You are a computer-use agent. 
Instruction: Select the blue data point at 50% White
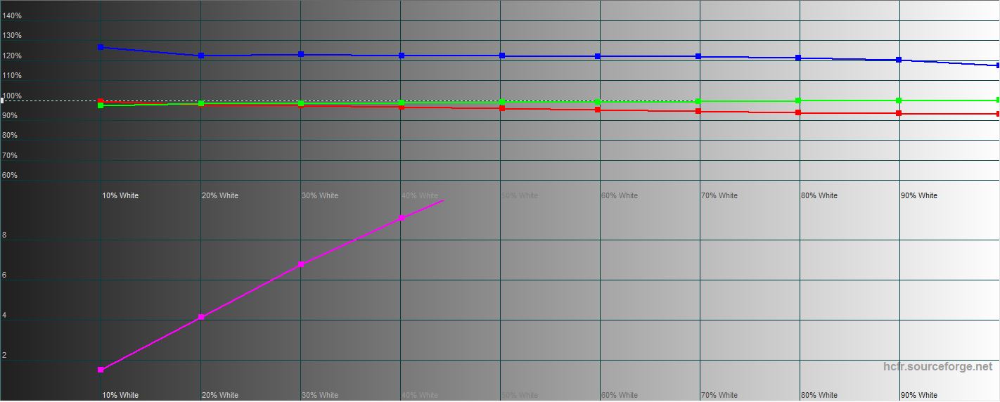click(x=502, y=56)
